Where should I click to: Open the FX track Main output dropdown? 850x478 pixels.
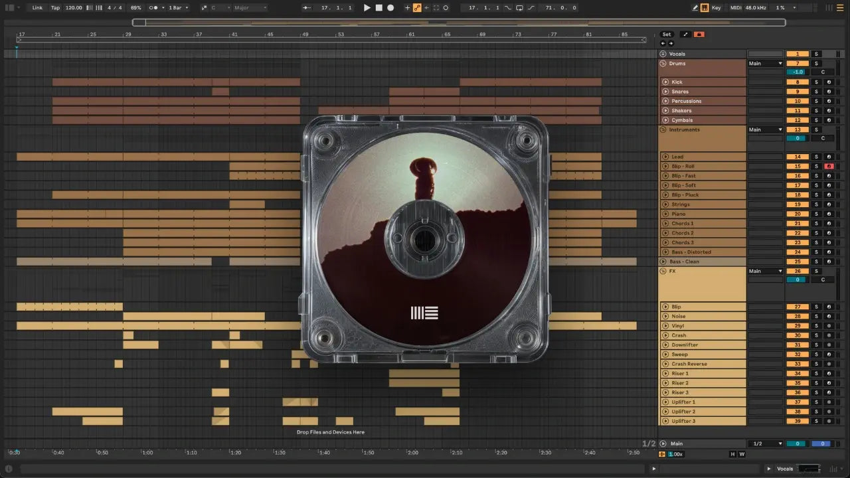[766, 272]
